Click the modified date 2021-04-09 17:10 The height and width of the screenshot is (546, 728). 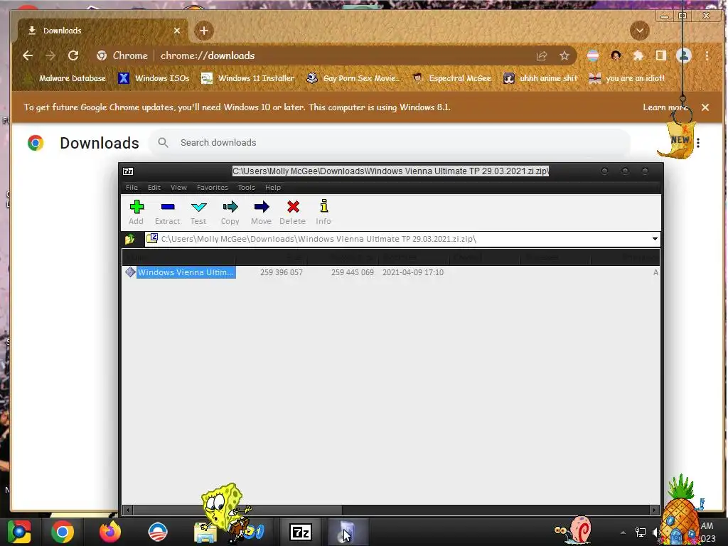click(413, 272)
